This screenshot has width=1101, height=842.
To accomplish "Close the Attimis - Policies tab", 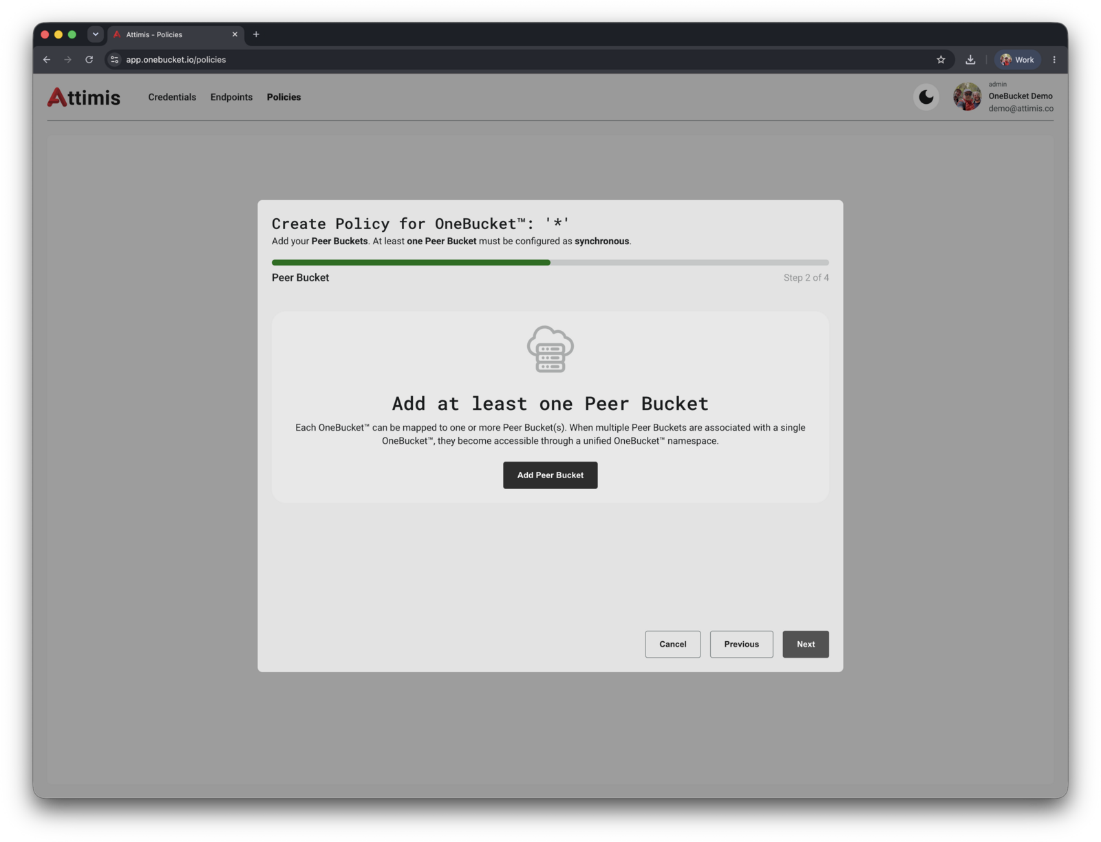I will (x=235, y=34).
